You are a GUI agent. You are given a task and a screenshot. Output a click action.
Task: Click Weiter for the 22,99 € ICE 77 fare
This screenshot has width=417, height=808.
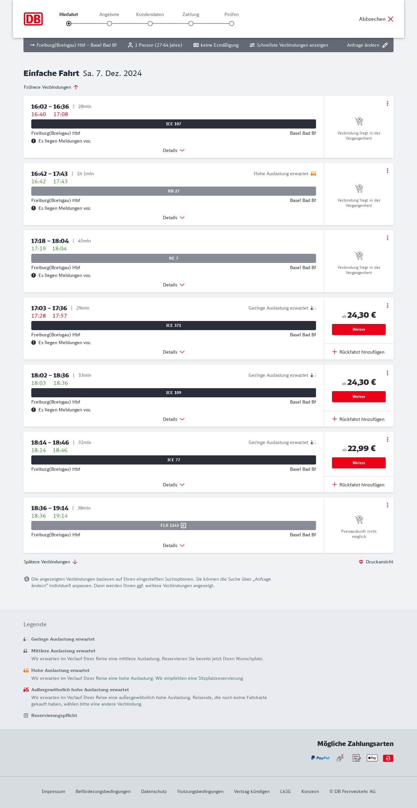pyautogui.click(x=359, y=463)
